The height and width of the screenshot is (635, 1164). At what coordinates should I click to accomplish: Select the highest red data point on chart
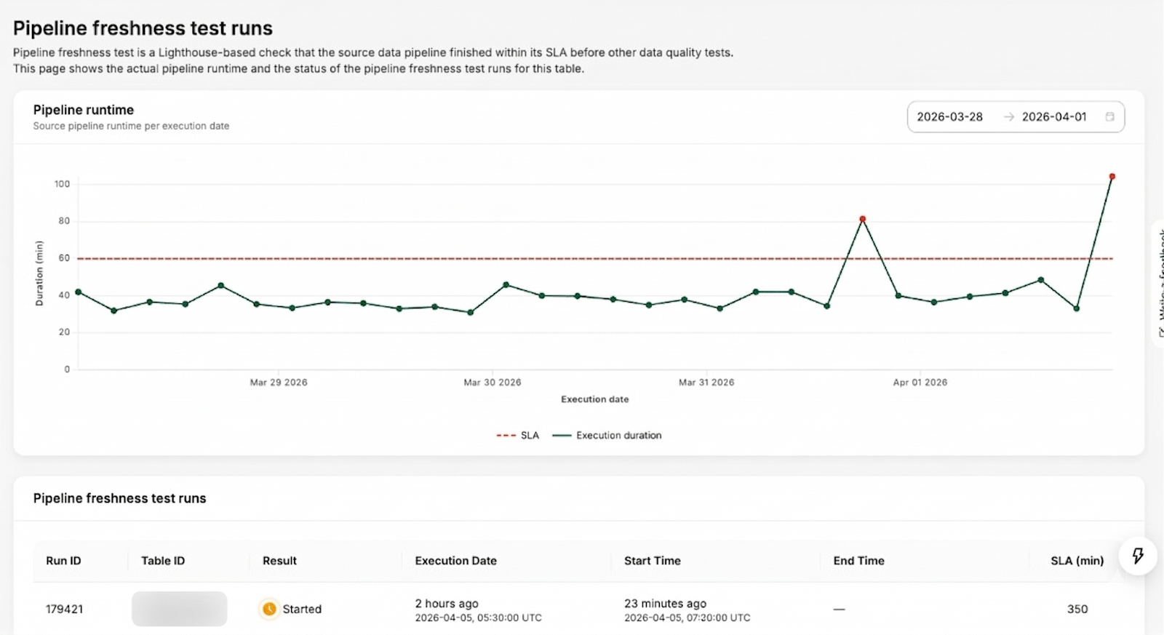point(1112,177)
